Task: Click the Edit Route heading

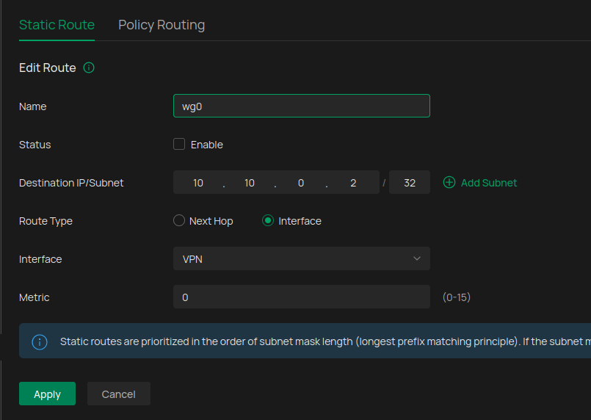Action: 48,68
